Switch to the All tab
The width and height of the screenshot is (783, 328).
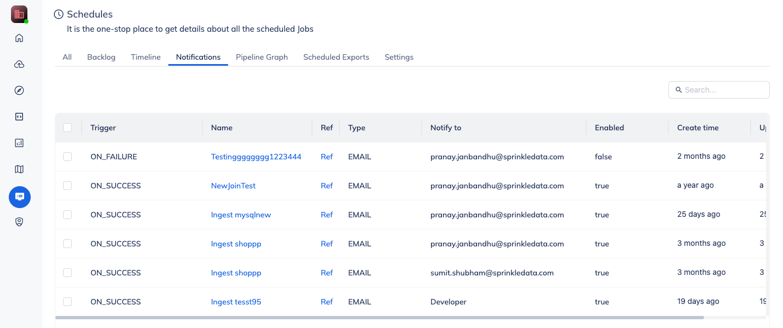(67, 57)
